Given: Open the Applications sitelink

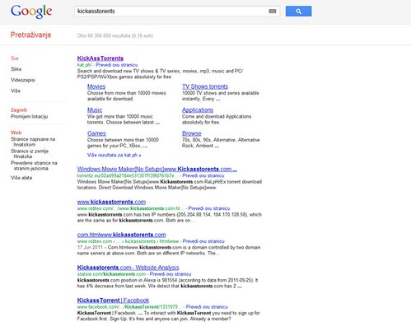Looking at the screenshot, I should coord(198,109).
